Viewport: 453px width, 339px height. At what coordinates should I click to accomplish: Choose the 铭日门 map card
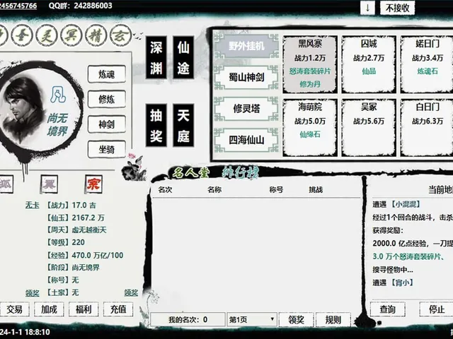pos(427,64)
